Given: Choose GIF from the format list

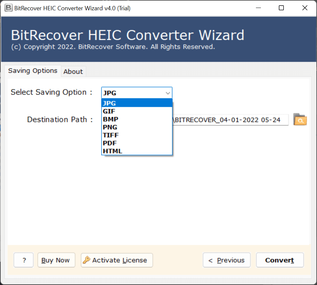Looking at the screenshot, I should click(137, 111).
